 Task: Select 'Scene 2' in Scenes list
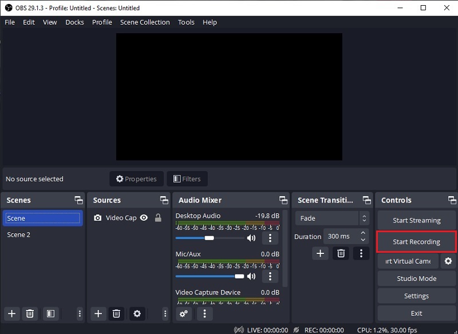click(x=42, y=234)
